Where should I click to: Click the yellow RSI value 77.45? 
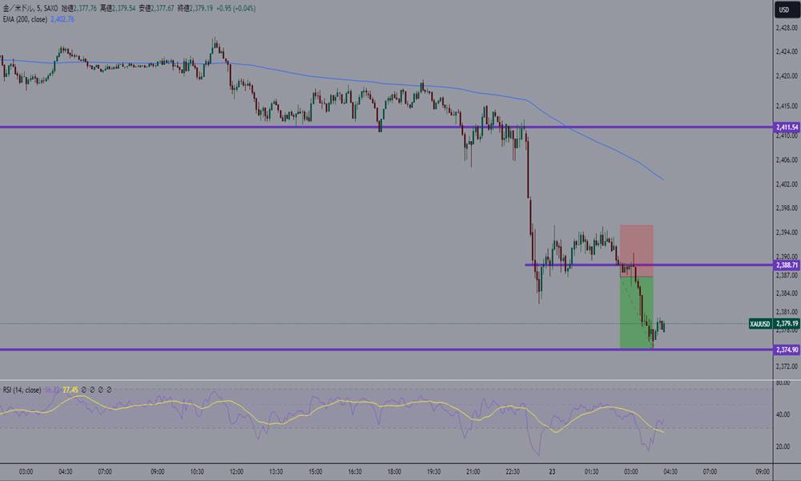(x=70, y=390)
